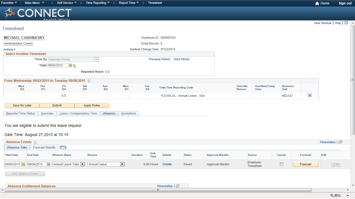Open the End Date calendar picker

pyautogui.click(x=49, y=164)
